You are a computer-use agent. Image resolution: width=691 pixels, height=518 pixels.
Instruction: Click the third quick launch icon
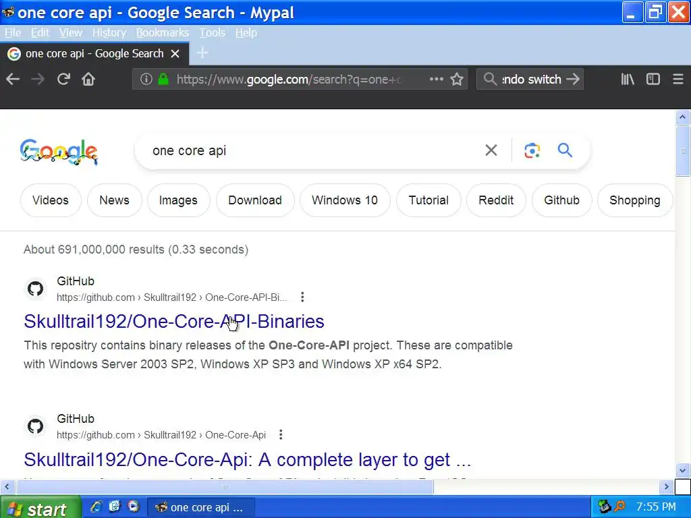point(134,507)
